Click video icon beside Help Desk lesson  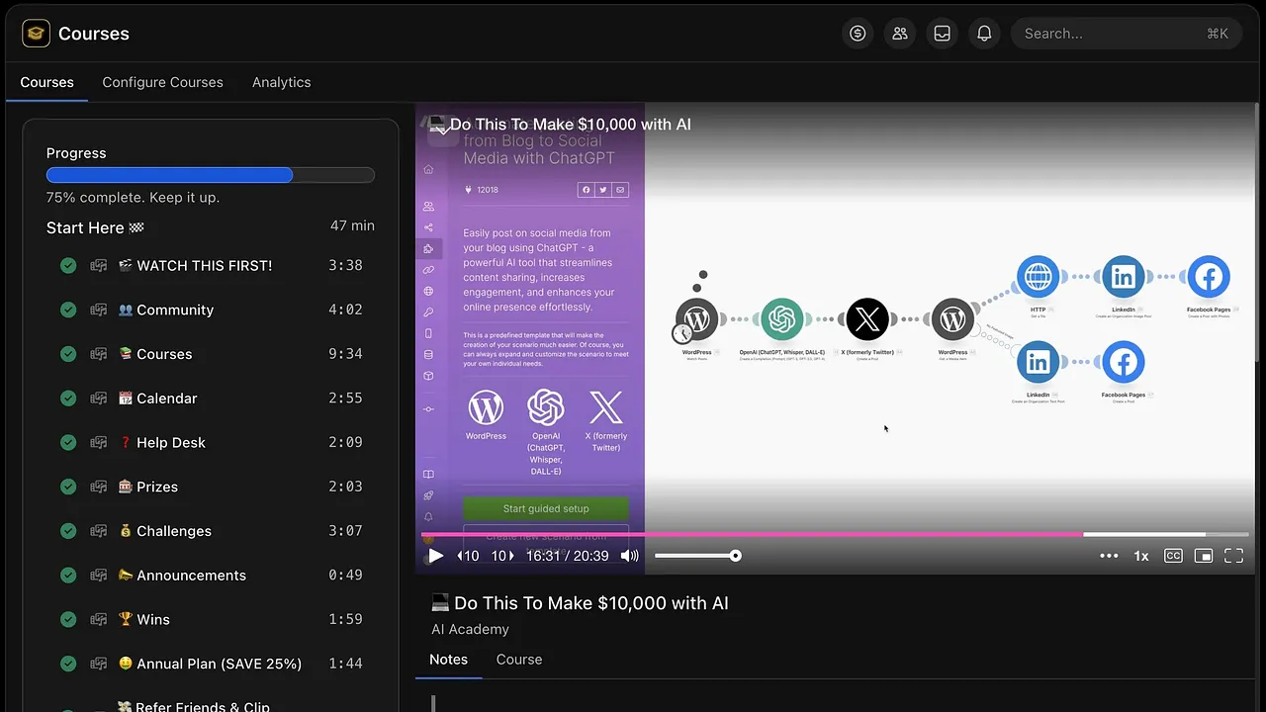pyautogui.click(x=99, y=442)
